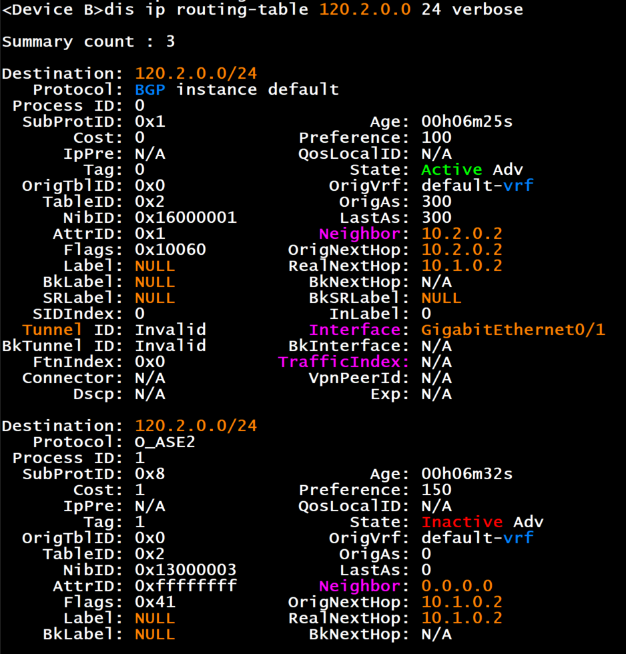Image resolution: width=626 pixels, height=654 pixels.
Task: Click the first RealNextHop value 10.1.0.2
Action: pos(462,266)
